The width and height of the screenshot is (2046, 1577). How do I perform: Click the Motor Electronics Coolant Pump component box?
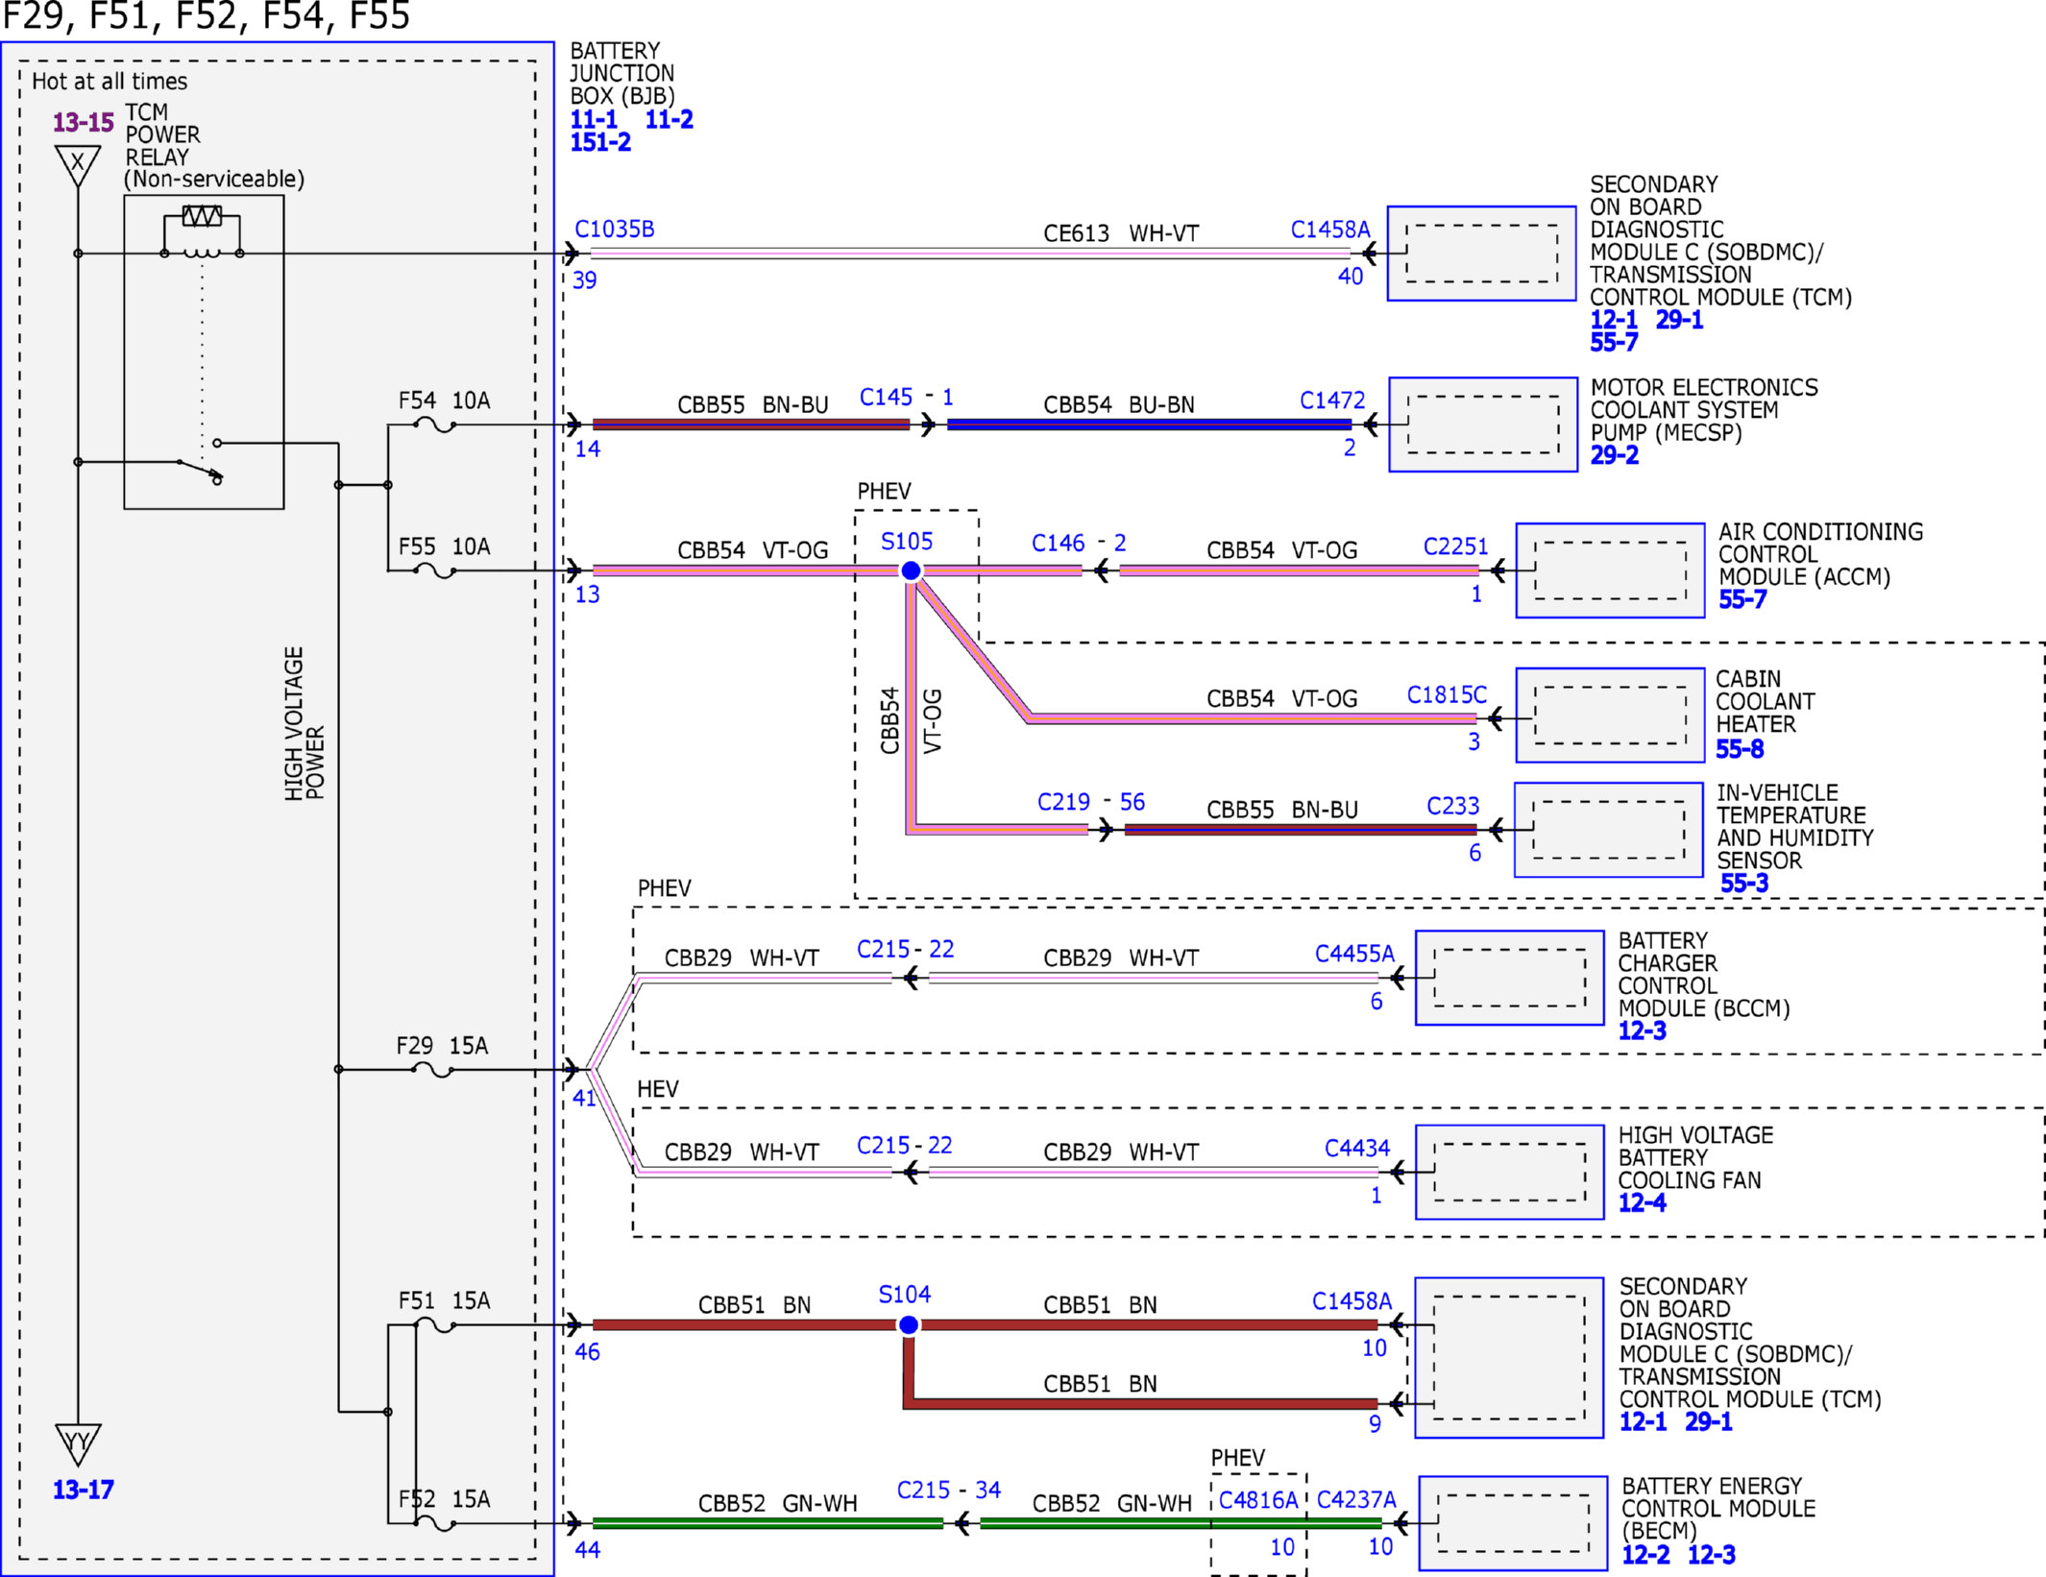tap(1483, 425)
